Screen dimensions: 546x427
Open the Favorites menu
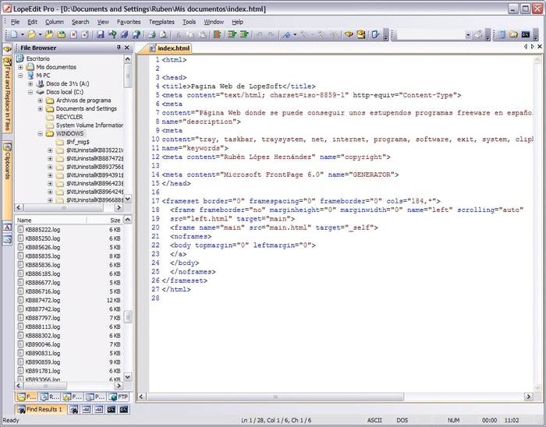pyautogui.click(x=129, y=22)
